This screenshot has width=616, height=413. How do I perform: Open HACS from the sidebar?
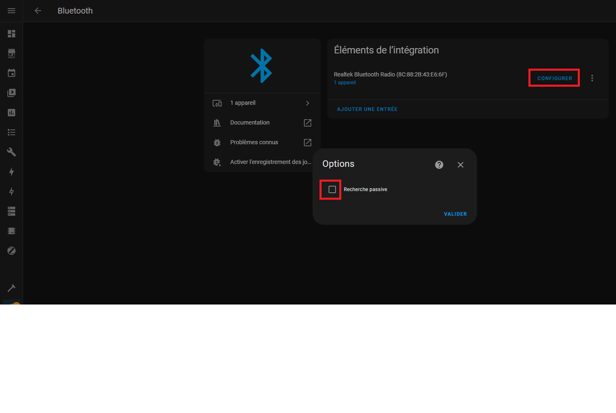(x=12, y=53)
